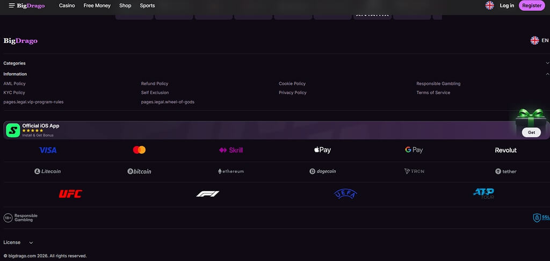The height and width of the screenshot is (261, 550).
Task: Open the Responsible Gambling information link
Action: coord(438,83)
